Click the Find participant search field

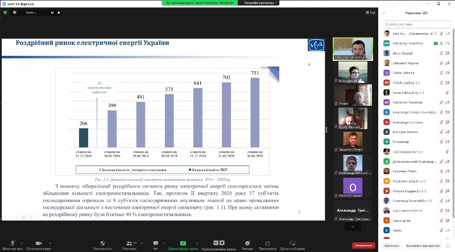click(x=416, y=24)
